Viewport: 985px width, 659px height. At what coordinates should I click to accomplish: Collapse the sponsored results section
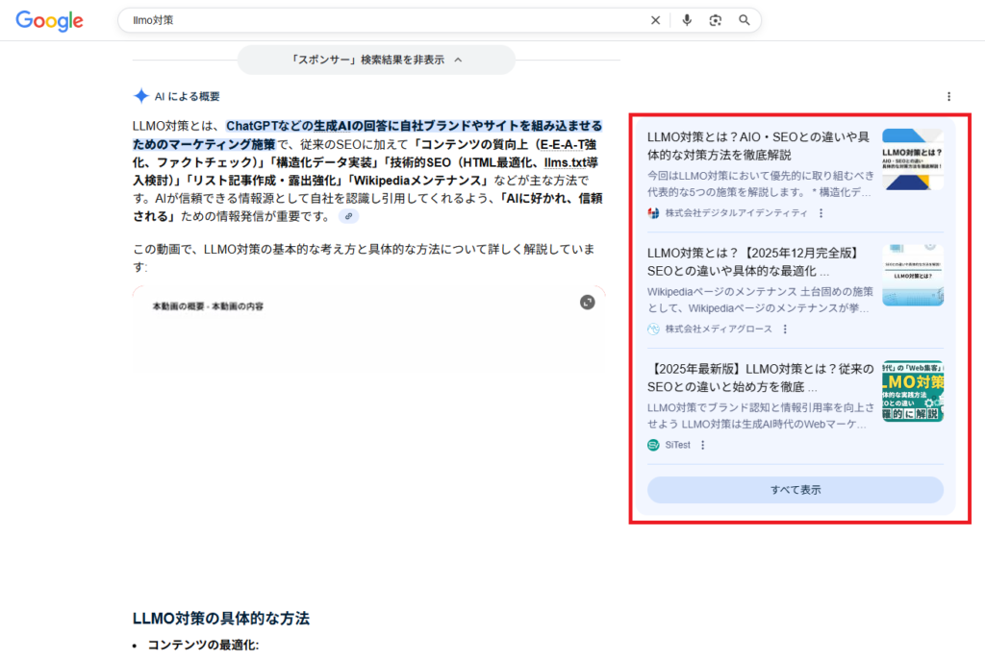(376, 60)
